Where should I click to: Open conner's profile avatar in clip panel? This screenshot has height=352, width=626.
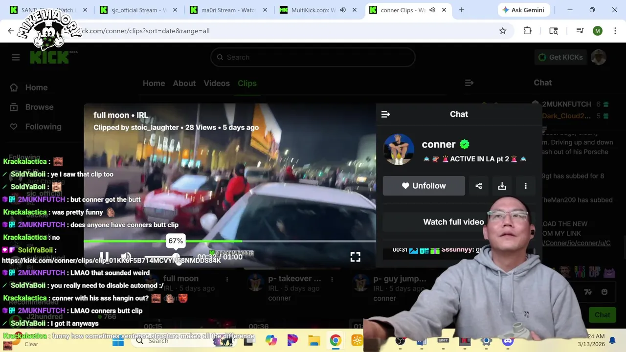click(399, 149)
